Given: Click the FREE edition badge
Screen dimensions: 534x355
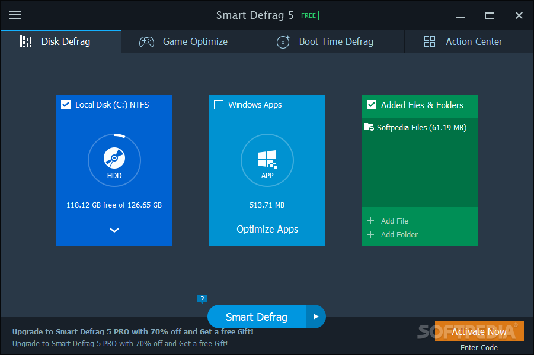Looking at the screenshot, I should point(309,15).
